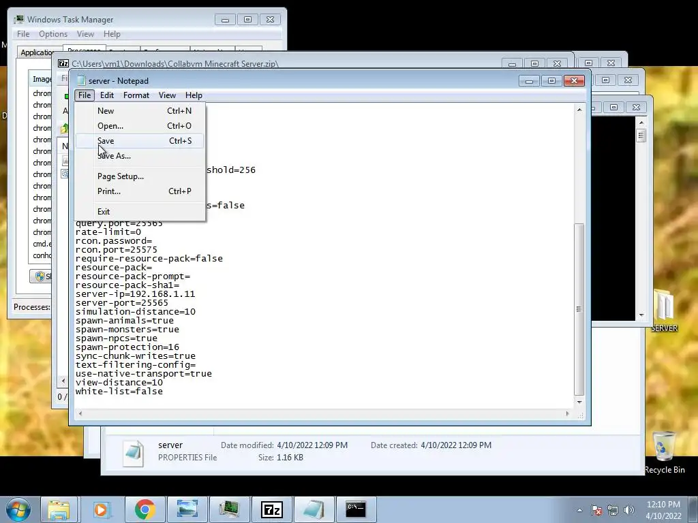Click the sync-chunk-writes=true line

[136, 355]
